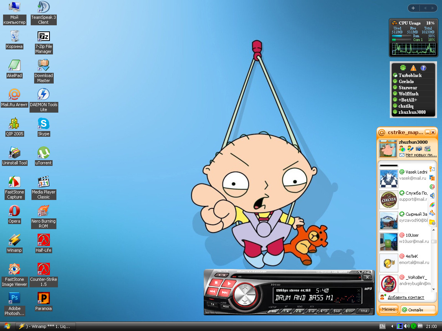Select the Download Master shortcut
Image resolution: width=442 pixels, height=331 pixels.
click(44, 71)
